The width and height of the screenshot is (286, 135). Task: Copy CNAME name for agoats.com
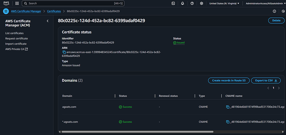tap(228, 107)
